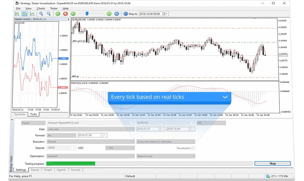Switch to the Journal tab
The image size is (304, 181).
pyautogui.click(x=75, y=170)
